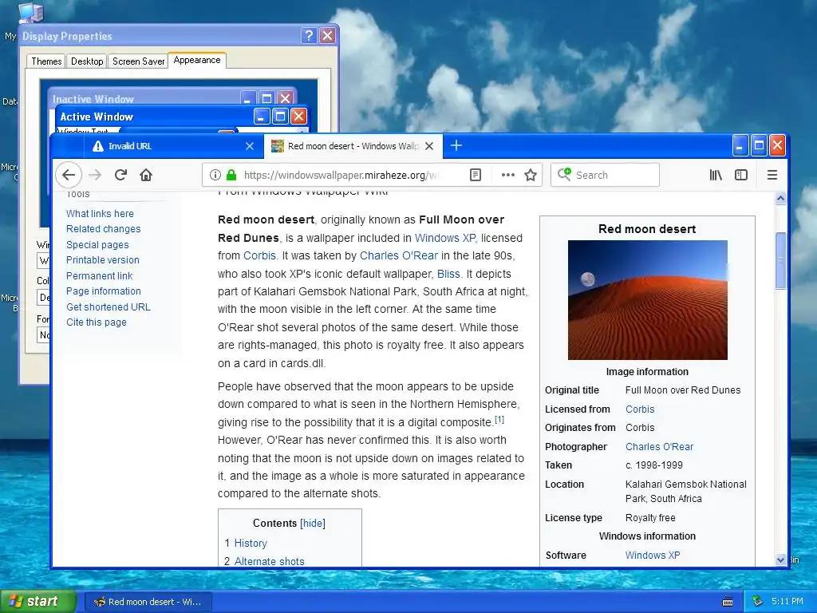The height and width of the screenshot is (613, 817).
Task: Reload the page with the refresh icon
Action: pos(121,175)
